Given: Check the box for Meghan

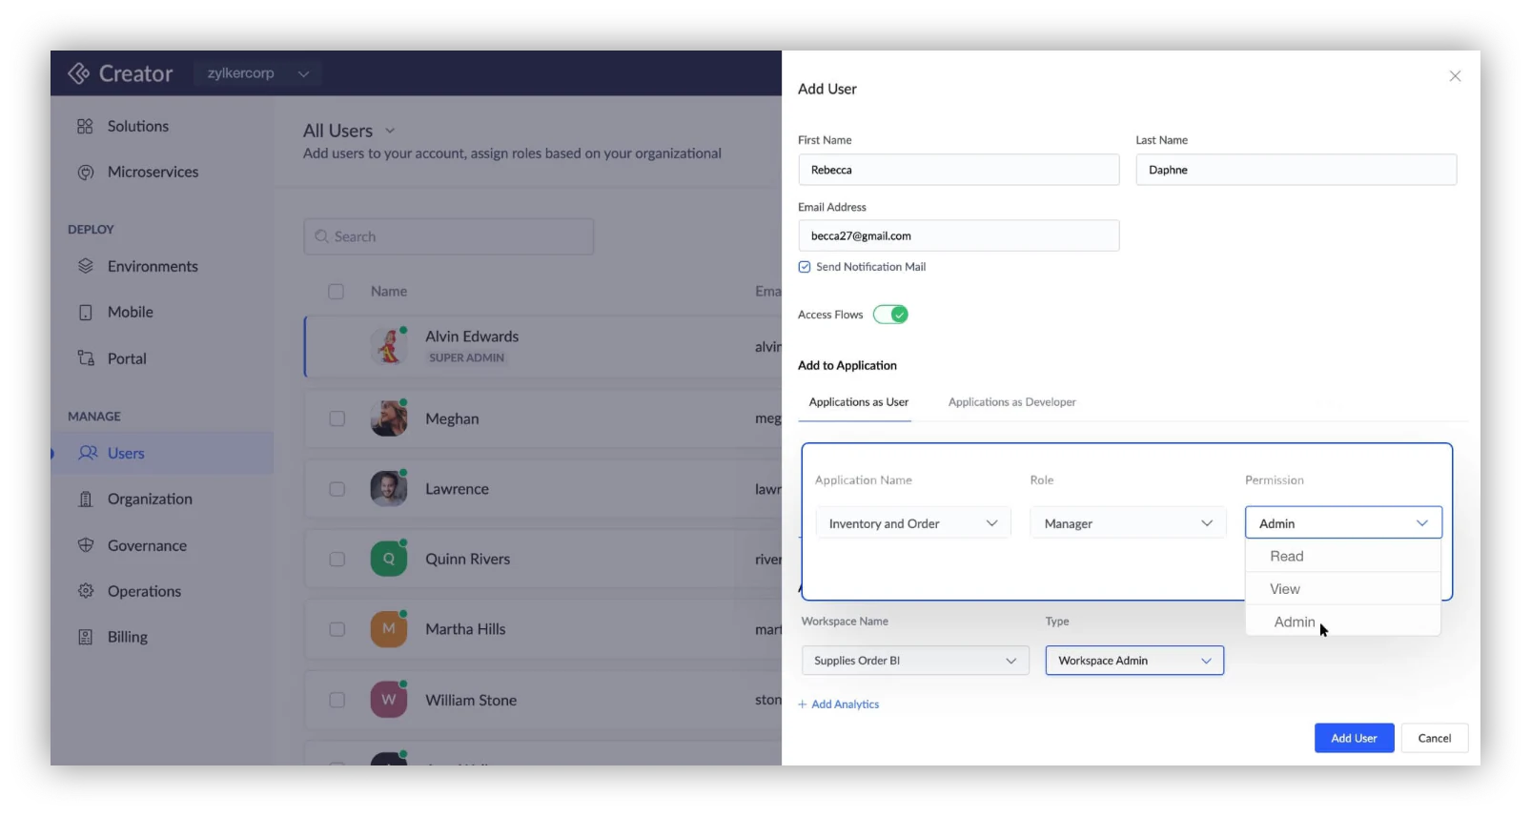Looking at the screenshot, I should (337, 418).
